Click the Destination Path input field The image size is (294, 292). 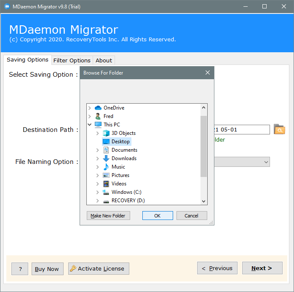point(242,130)
